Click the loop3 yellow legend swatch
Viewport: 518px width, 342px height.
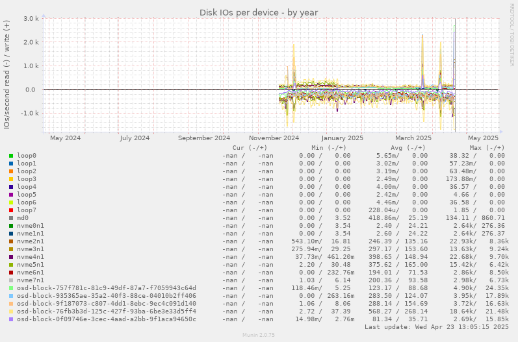coord(11,179)
